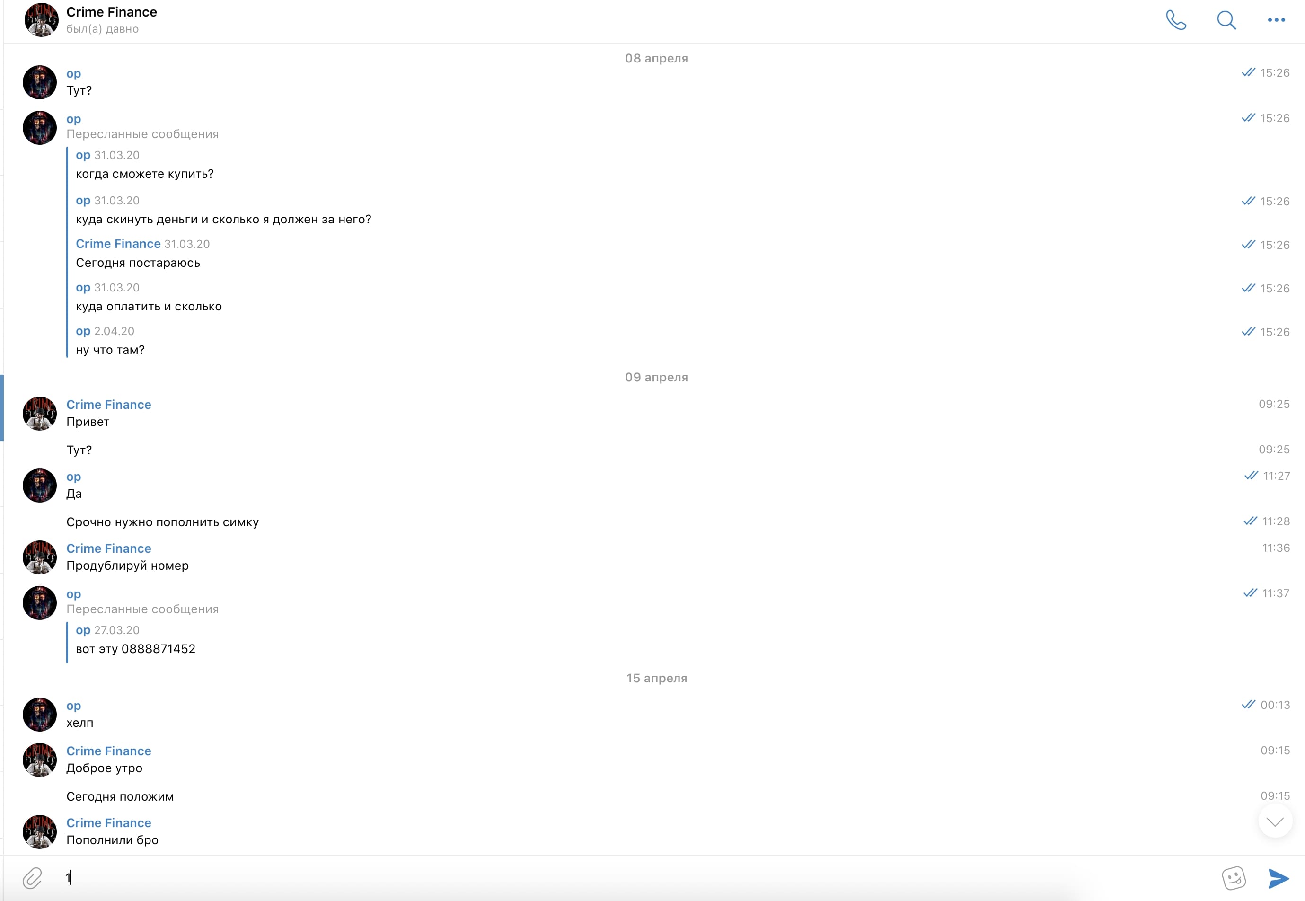
Task: Select the 'Продублируй номер' message
Action: [128, 565]
